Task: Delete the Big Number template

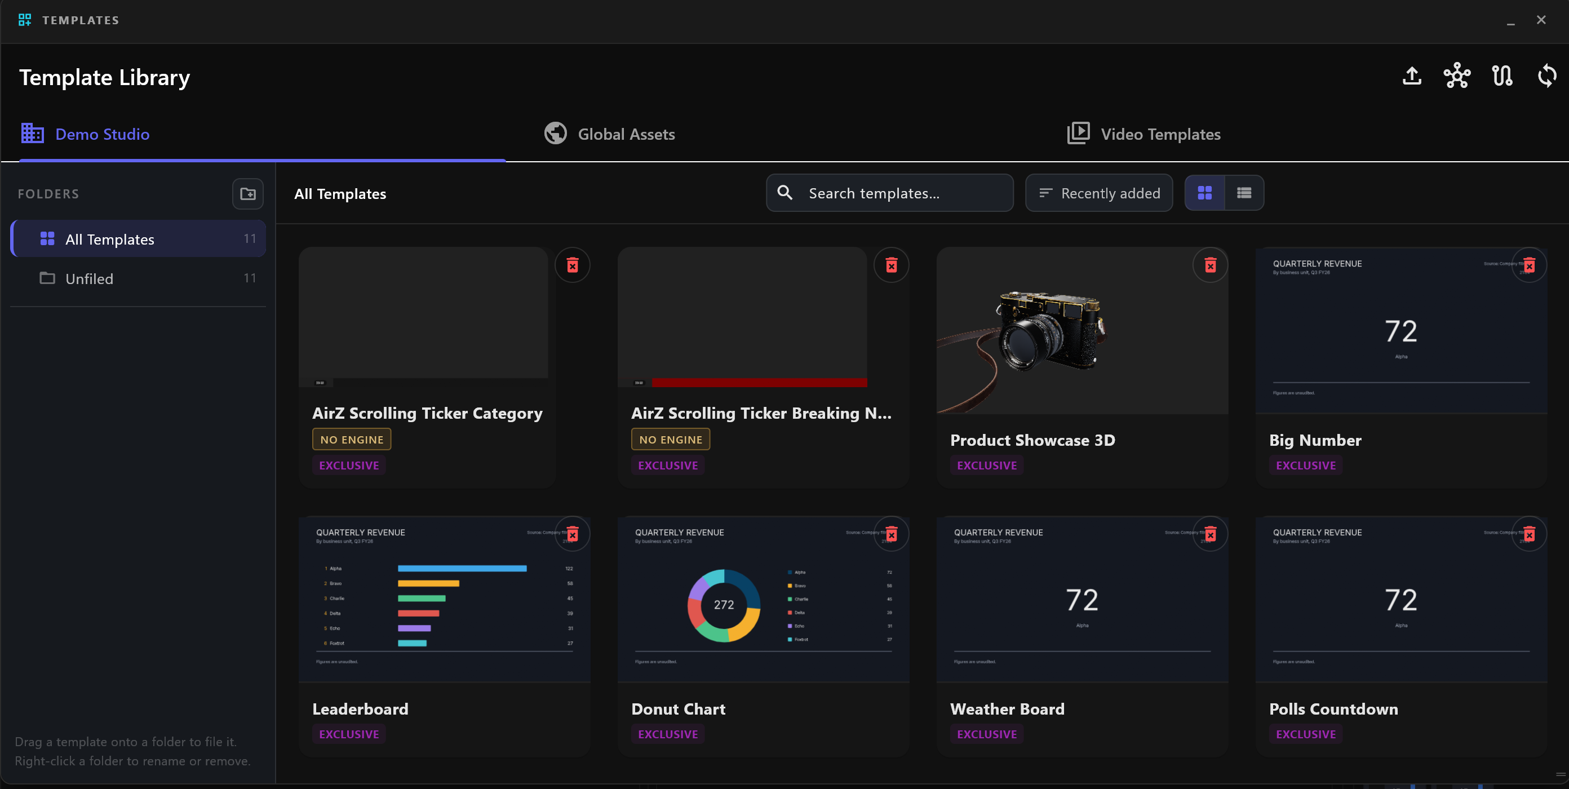Action: [1529, 265]
